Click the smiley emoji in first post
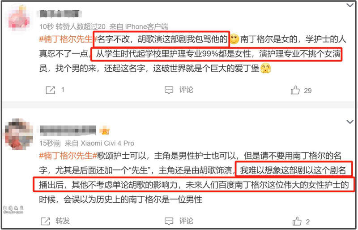The height and width of the screenshot is (230, 358). [x=234, y=39]
